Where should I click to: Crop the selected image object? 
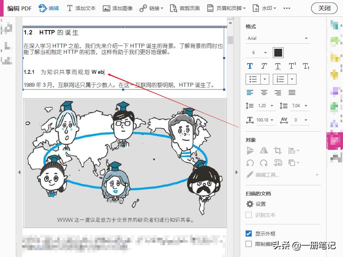[277, 151]
